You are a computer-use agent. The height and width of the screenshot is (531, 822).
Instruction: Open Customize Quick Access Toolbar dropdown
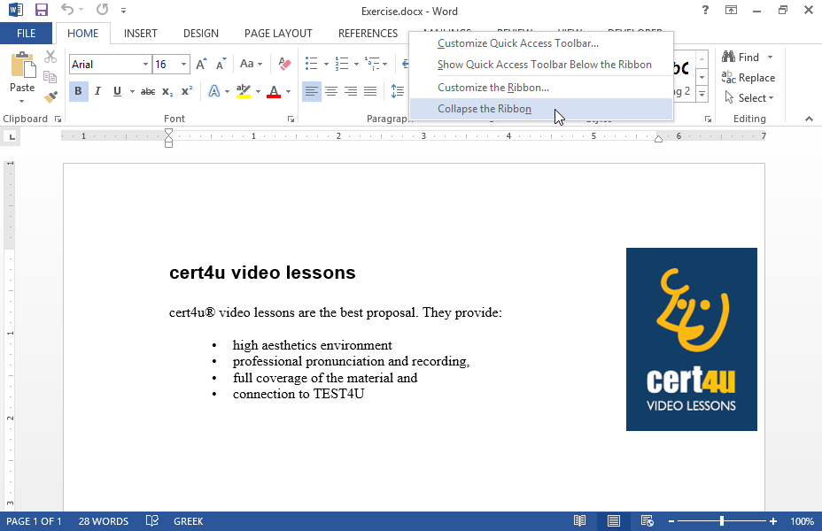123,10
